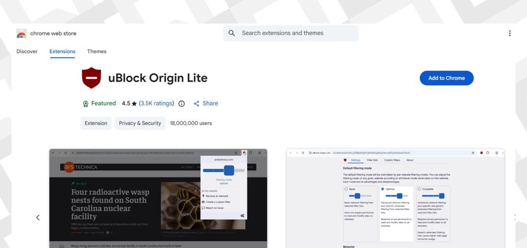Click the uBlock Origin Lite shield icon
This screenshot has width=527, height=248.
tap(92, 78)
